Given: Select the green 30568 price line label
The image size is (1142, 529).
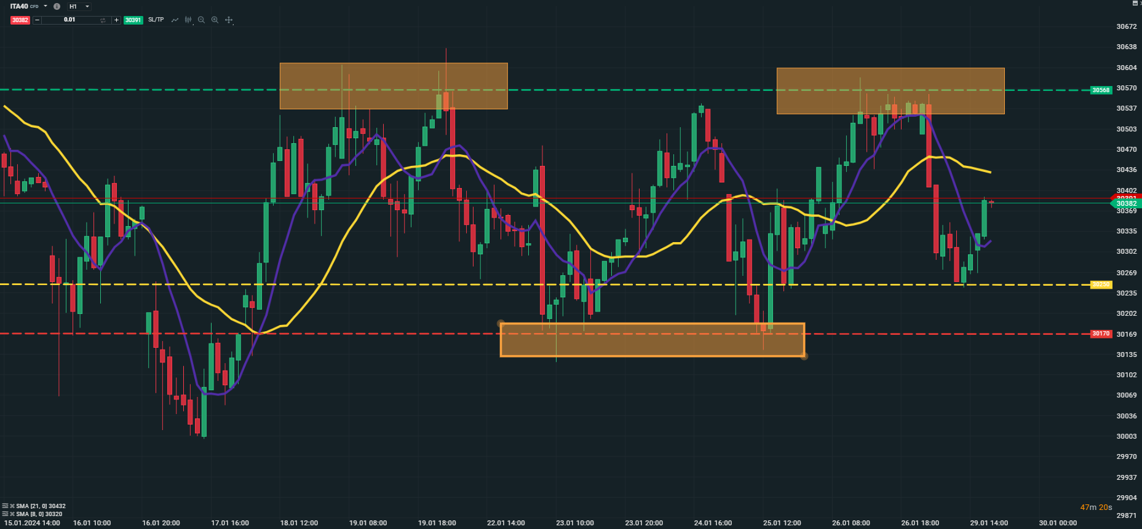Looking at the screenshot, I should tap(1101, 90).
